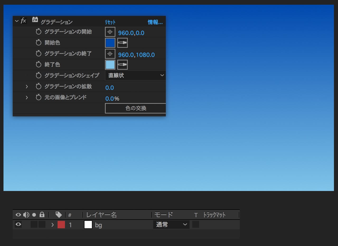The image size is (338, 246).
Task: Toggle the fx switch for the グラデーション effect
Action: pos(24,21)
